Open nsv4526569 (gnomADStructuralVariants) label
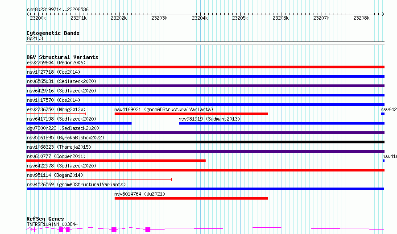Screen dimensions: 397x234 coord(76,184)
